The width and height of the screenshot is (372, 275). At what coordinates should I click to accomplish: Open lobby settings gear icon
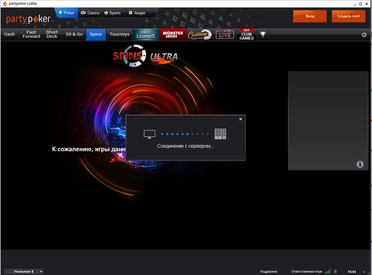click(364, 35)
